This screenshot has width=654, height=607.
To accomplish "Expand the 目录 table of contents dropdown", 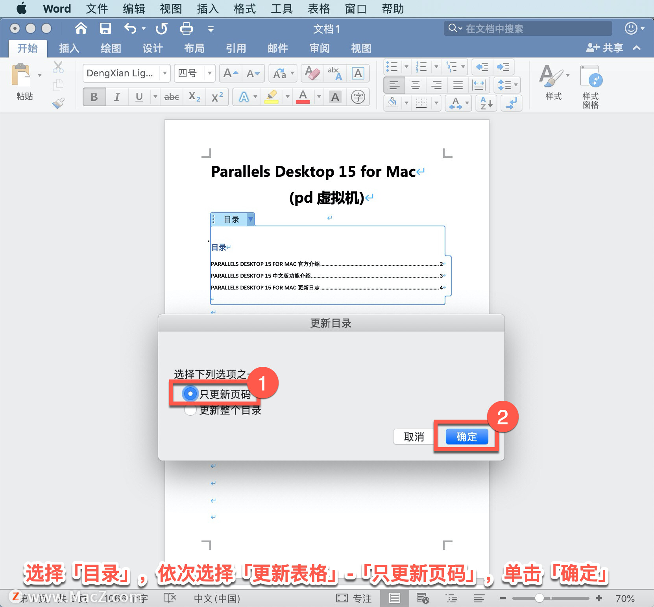I will click(250, 219).
